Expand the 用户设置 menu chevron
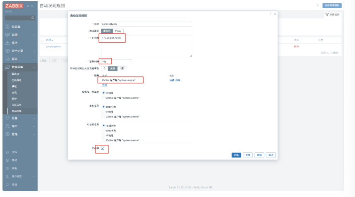 [x=34, y=177]
